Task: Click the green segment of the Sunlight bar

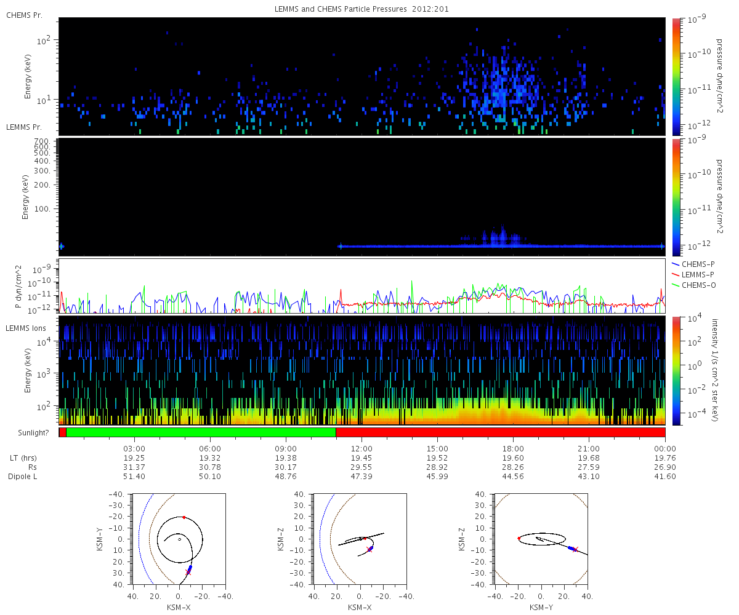Action: click(200, 432)
